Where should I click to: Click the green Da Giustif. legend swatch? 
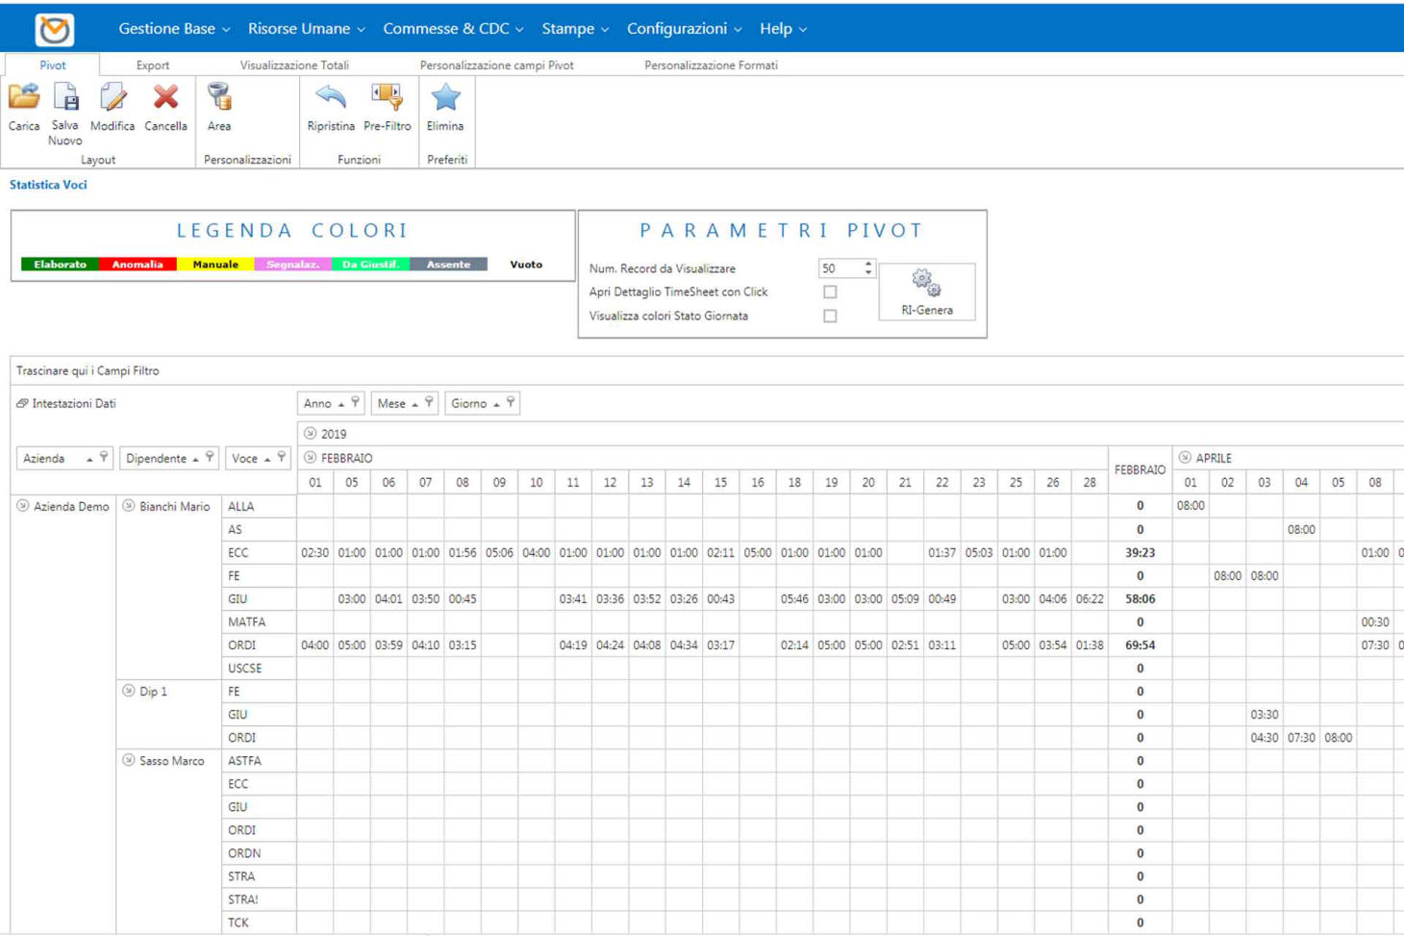(371, 265)
